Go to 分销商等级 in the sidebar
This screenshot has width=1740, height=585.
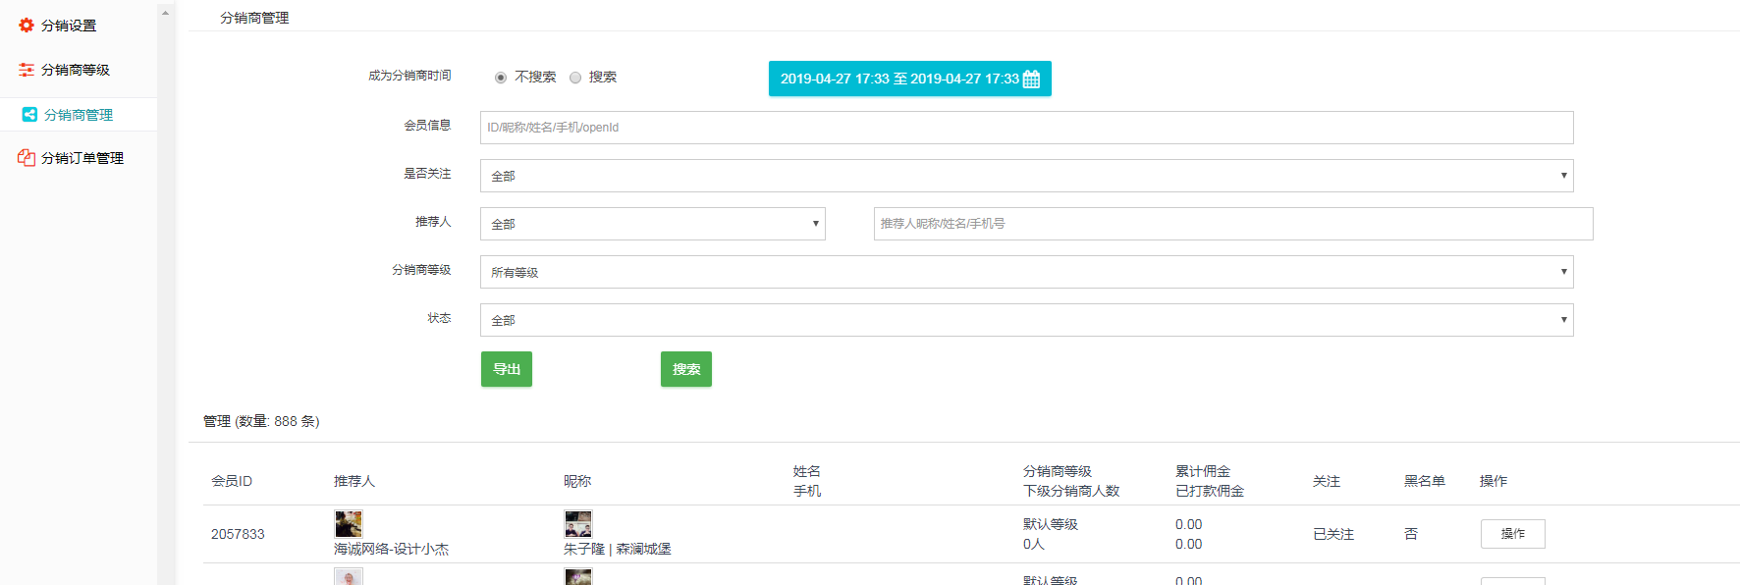[76, 70]
